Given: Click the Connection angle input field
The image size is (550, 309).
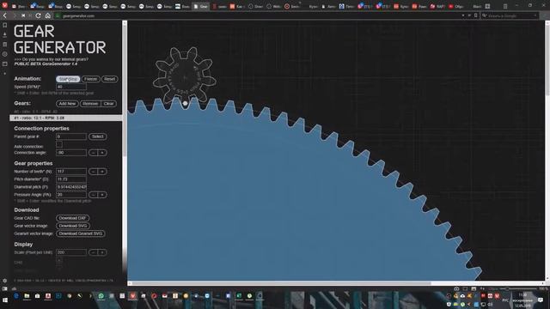Looking at the screenshot, I should pos(71,153).
